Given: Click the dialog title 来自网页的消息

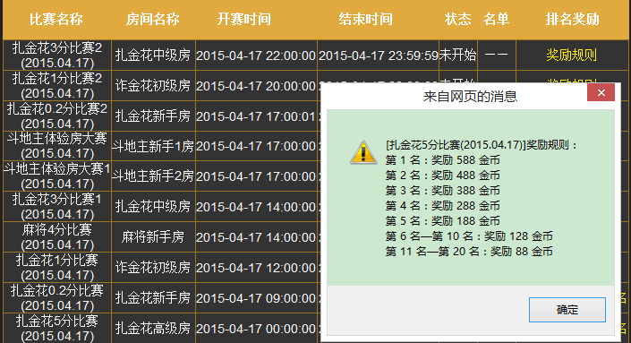Looking at the screenshot, I should point(470,96).
